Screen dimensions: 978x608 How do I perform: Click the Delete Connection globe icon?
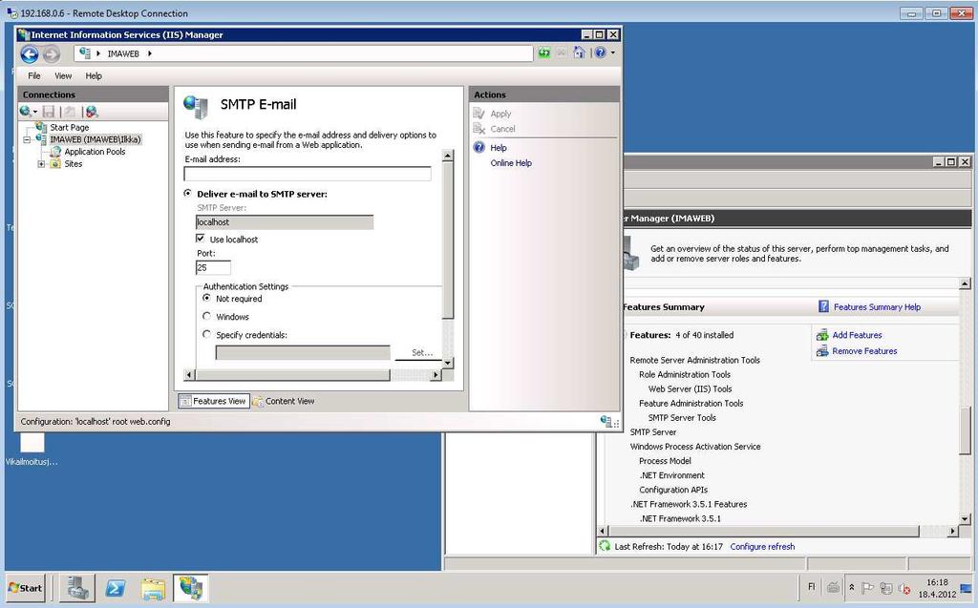(92, 112)
